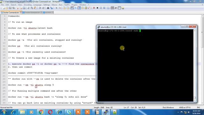The width and height of the screenshot is (204, 115).
Task: Open the Function List panel icon
Action: point(89,8)
